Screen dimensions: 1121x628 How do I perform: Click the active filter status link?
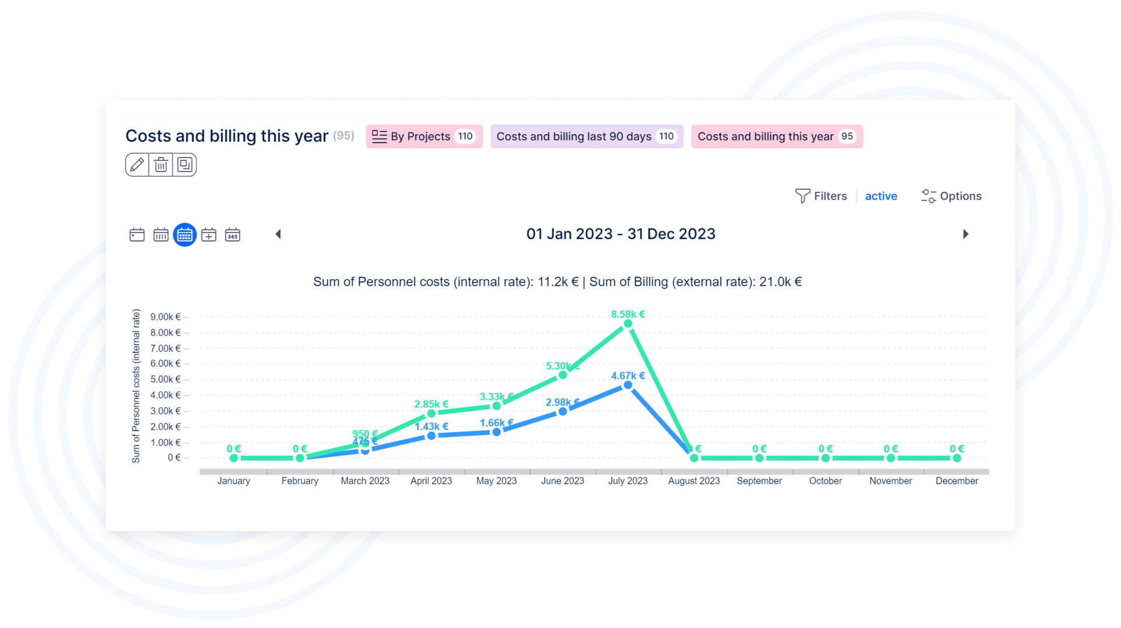880,196
